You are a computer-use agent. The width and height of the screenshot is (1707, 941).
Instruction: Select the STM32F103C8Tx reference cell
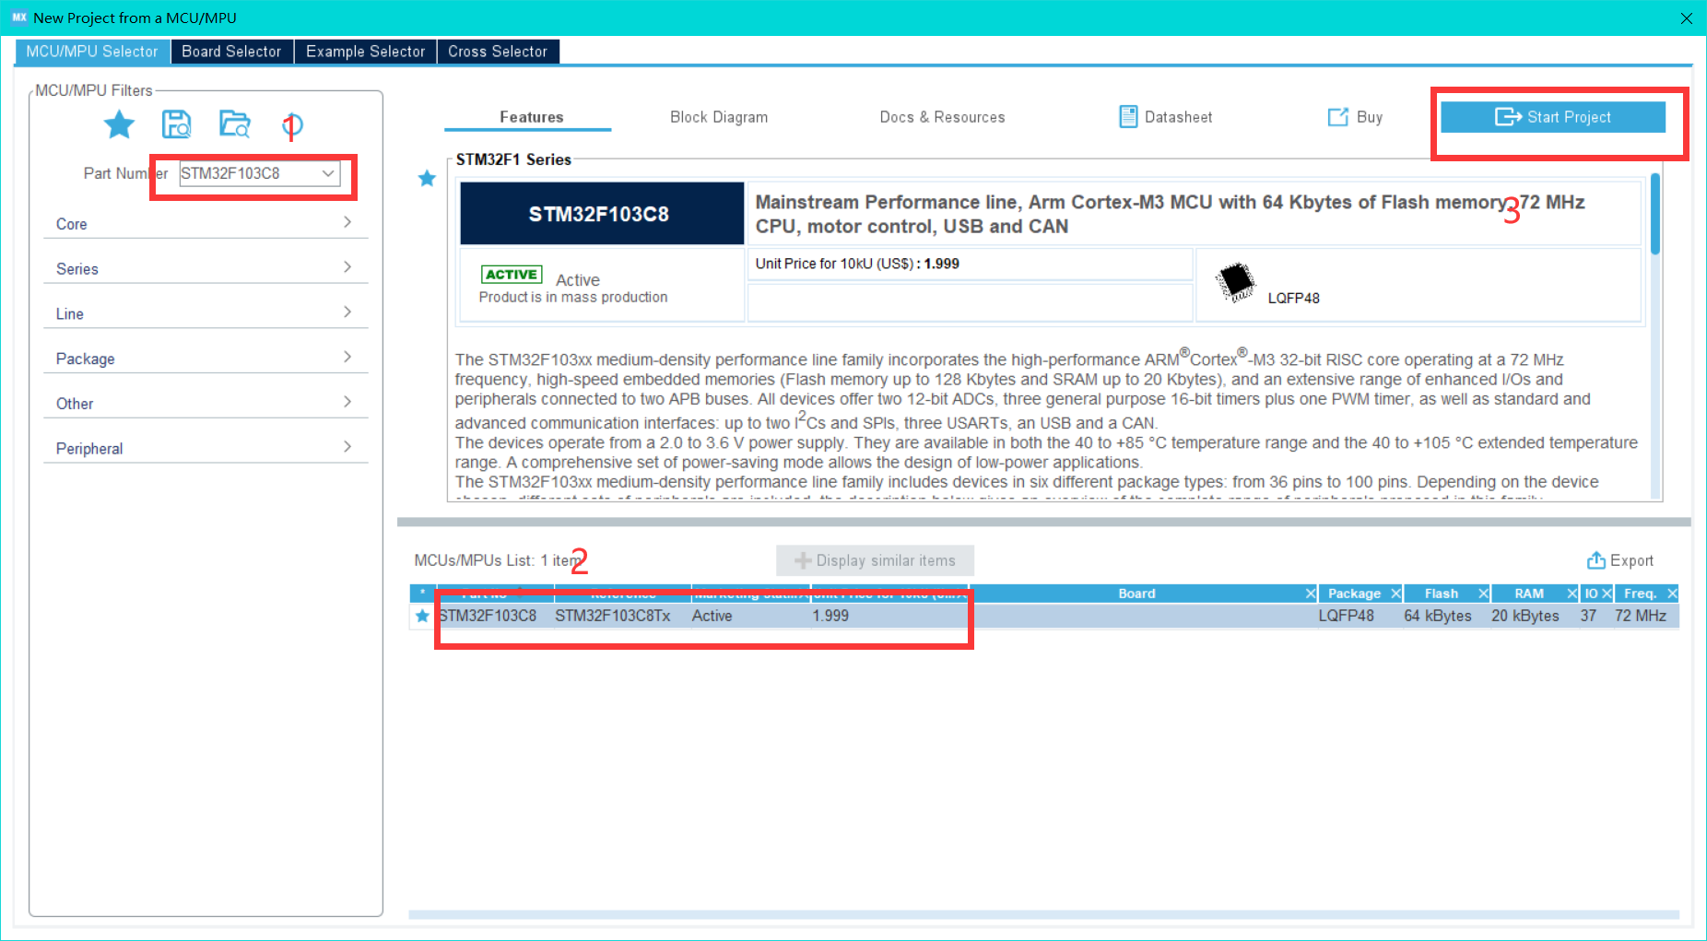click(613, 616)
